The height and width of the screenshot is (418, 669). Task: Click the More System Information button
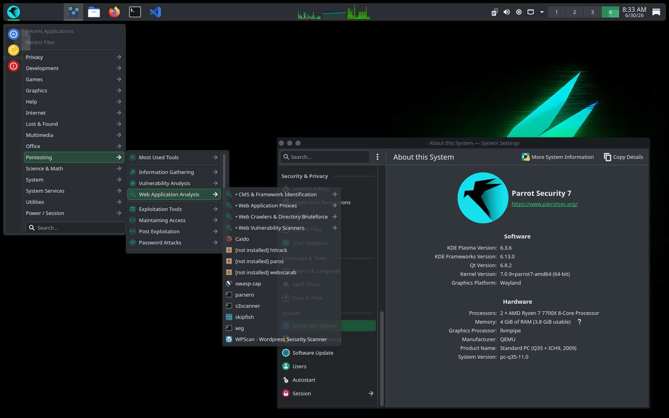click(557, 157)
